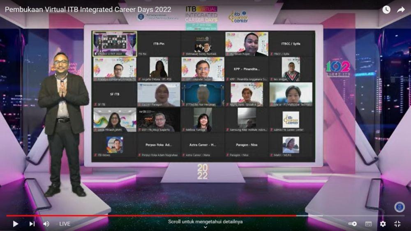Click the 'Astra Career - H...' tile

point(203,145)
